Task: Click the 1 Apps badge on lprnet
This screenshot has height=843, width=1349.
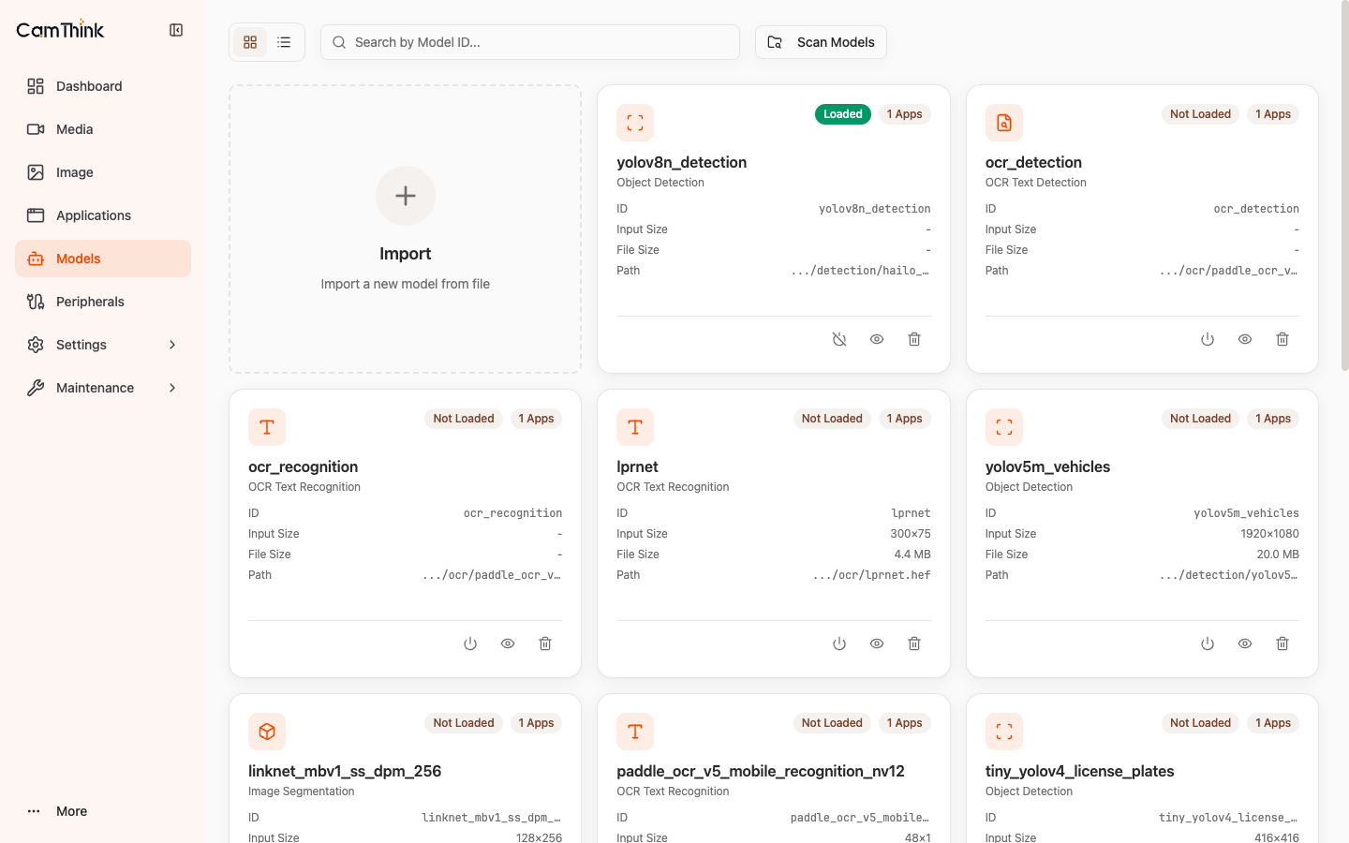Action: click(x=905, y=419)
